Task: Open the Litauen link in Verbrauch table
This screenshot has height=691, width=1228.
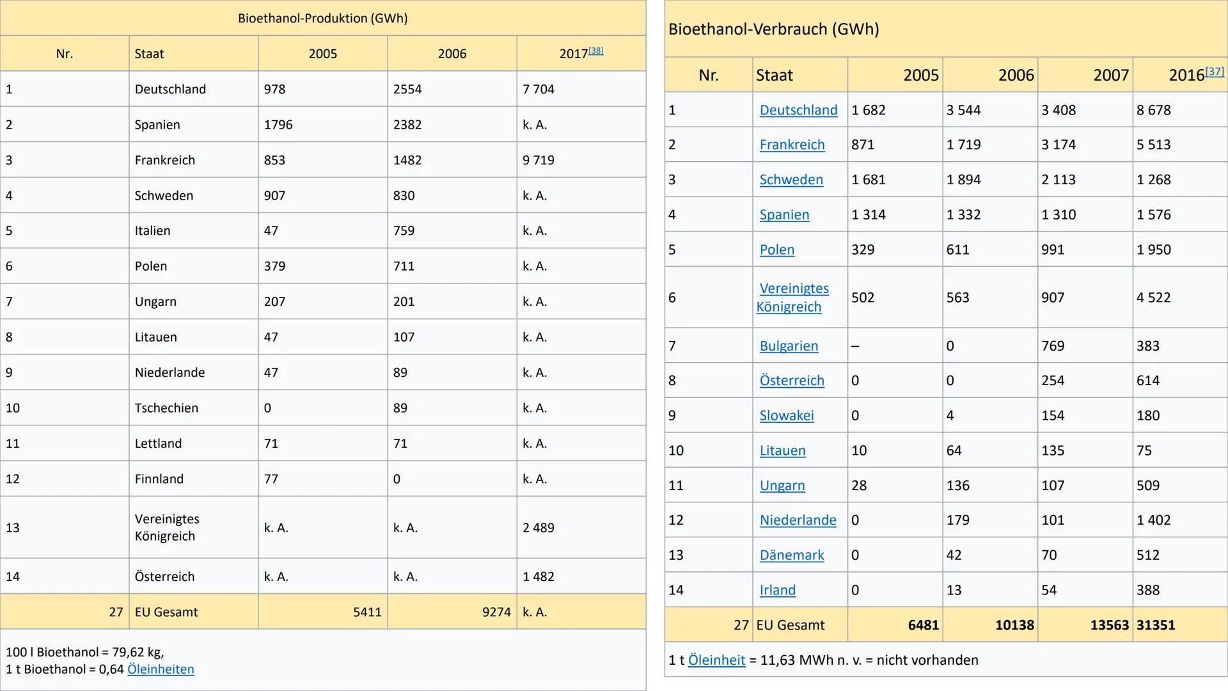Action: click(x=782, y=450)
